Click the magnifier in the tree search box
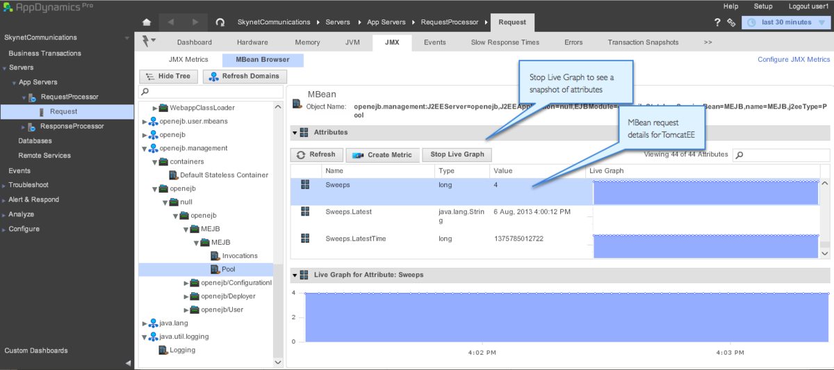 [145, 92]
